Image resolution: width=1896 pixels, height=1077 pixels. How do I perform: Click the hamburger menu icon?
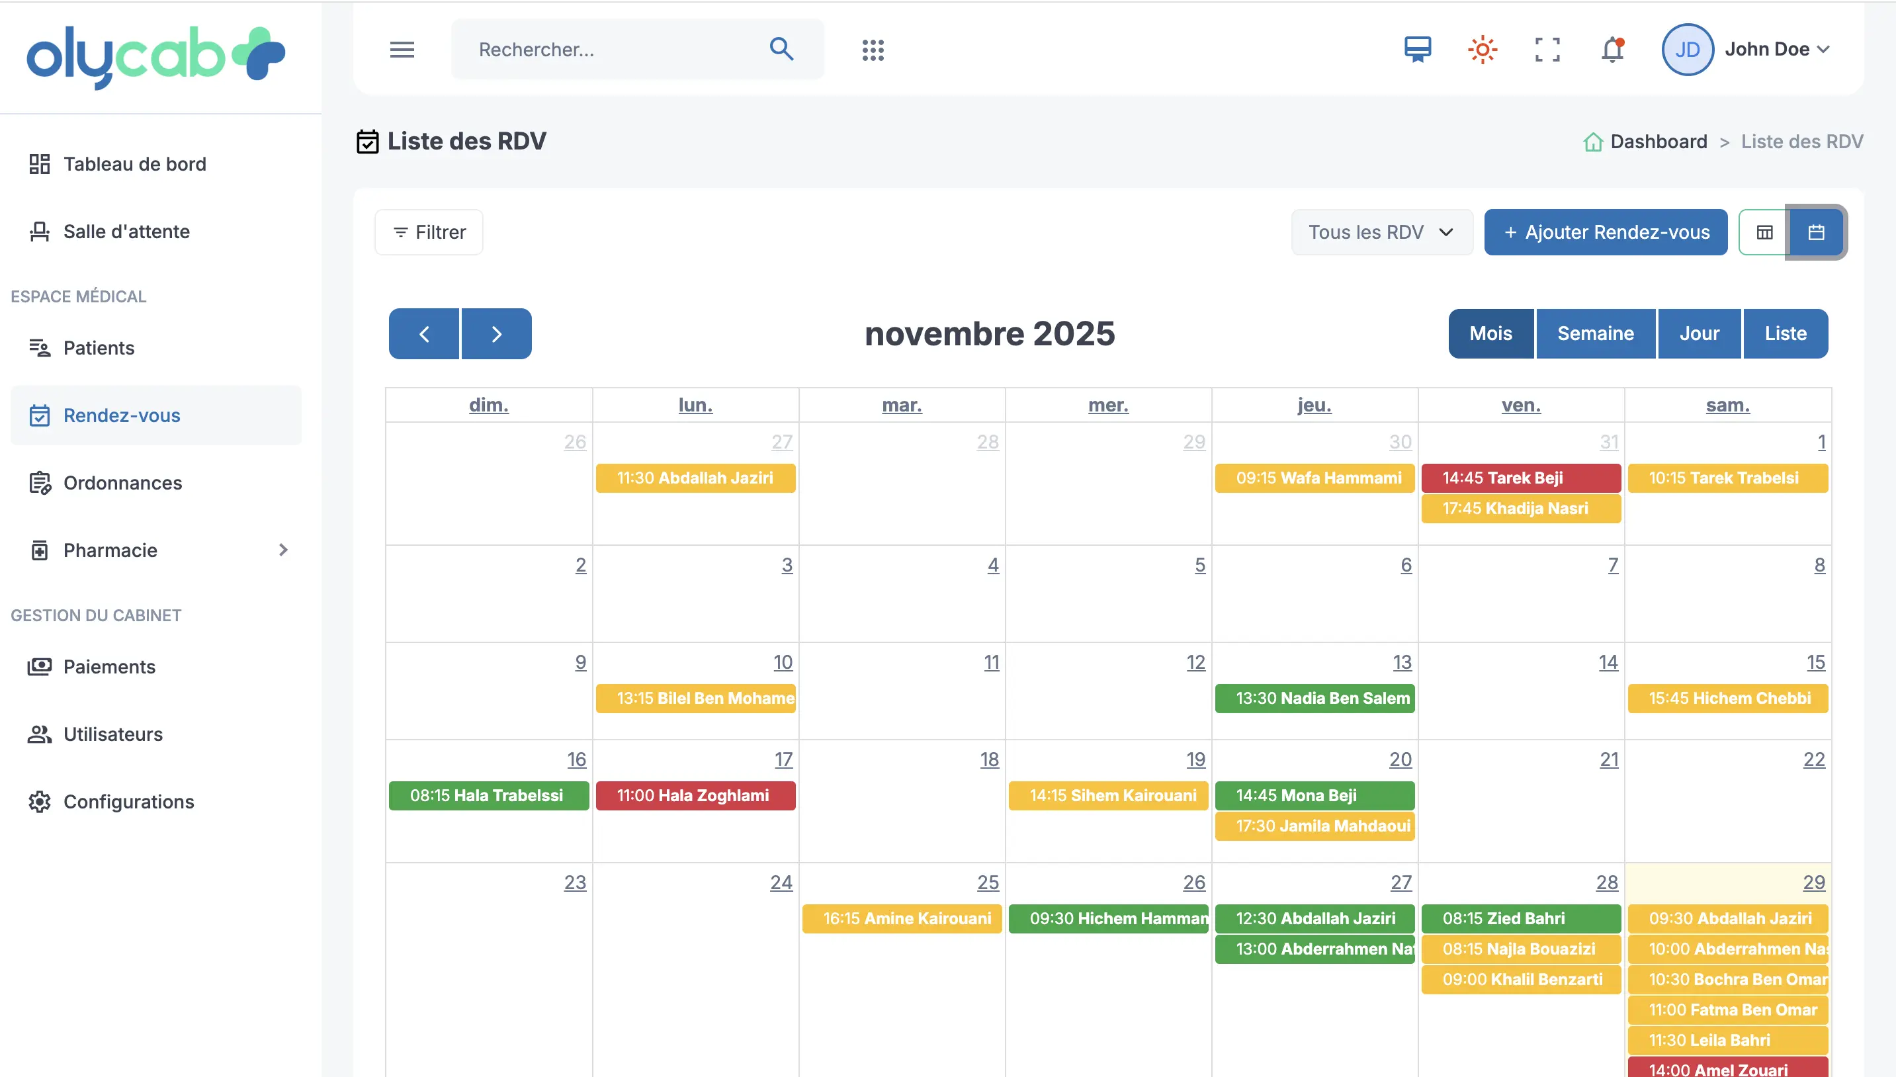point(402,50)
